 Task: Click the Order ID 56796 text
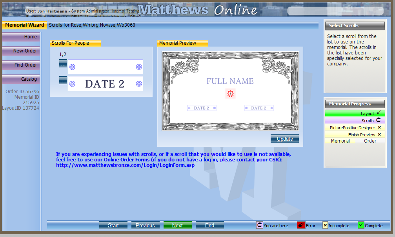click(22, 92)
